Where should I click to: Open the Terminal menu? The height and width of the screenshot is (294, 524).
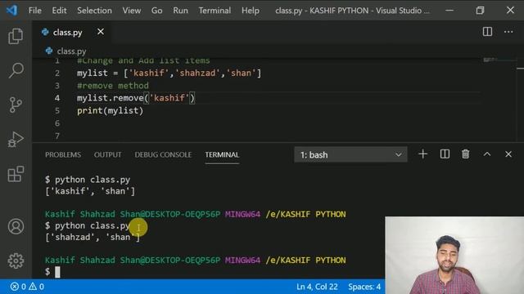point(215,11)
